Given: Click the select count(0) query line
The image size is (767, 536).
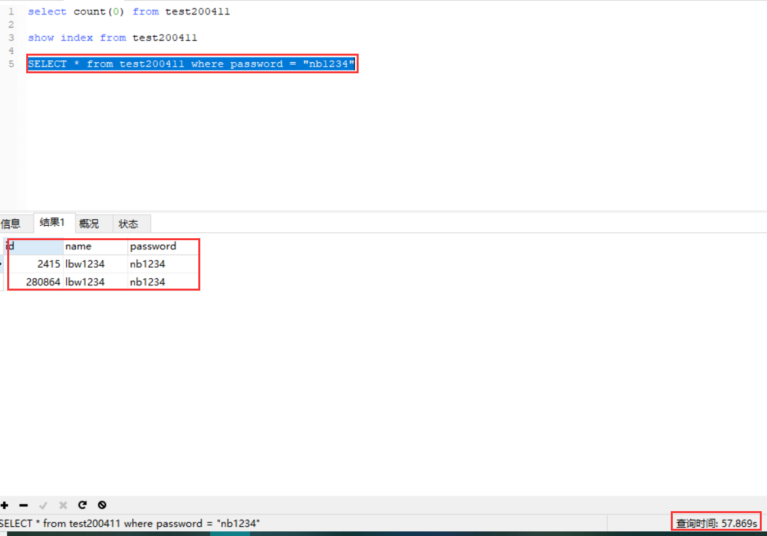Looking at the screenshot, I should [129, 11].
